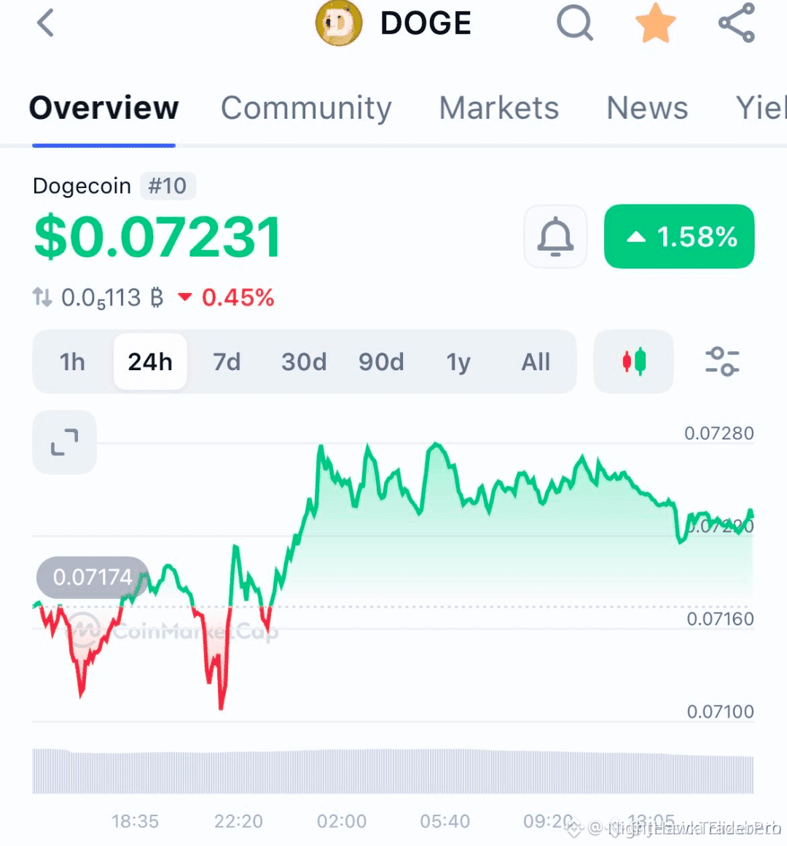Tap the $0.07231 price
Image resolution: width=787 pixels, height=846 pixels.
tap(157, 236)
